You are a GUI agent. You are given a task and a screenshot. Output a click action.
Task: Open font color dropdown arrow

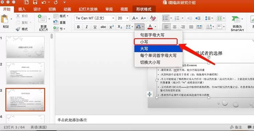155,27
